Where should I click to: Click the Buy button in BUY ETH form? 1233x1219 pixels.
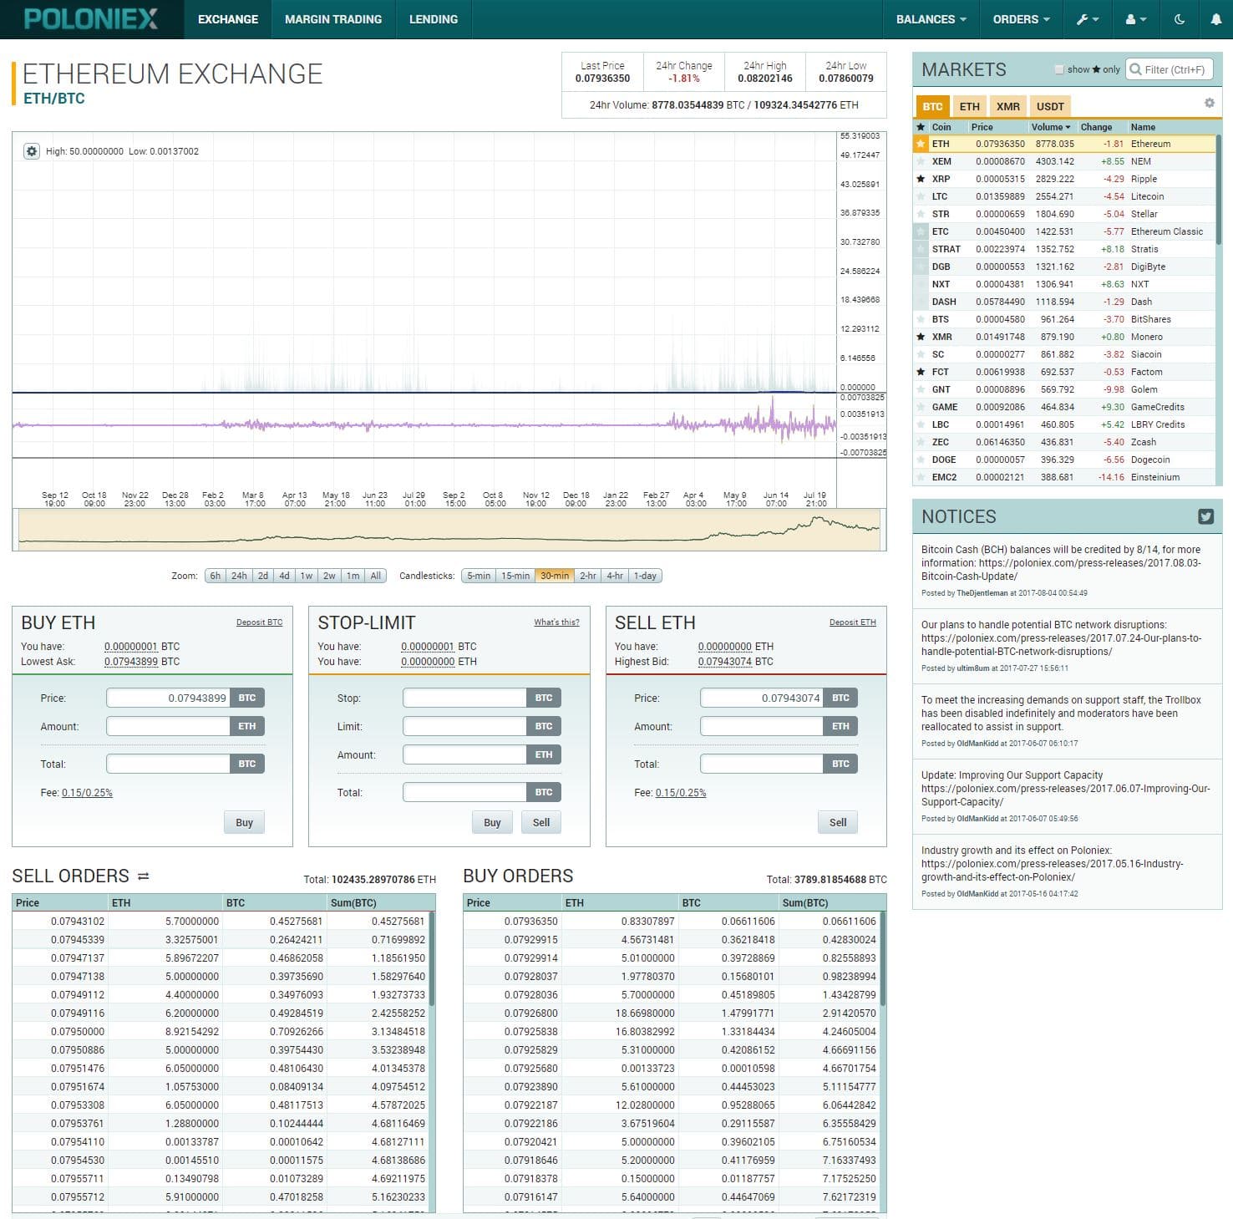pyautogui.click(x=244, y=822)
